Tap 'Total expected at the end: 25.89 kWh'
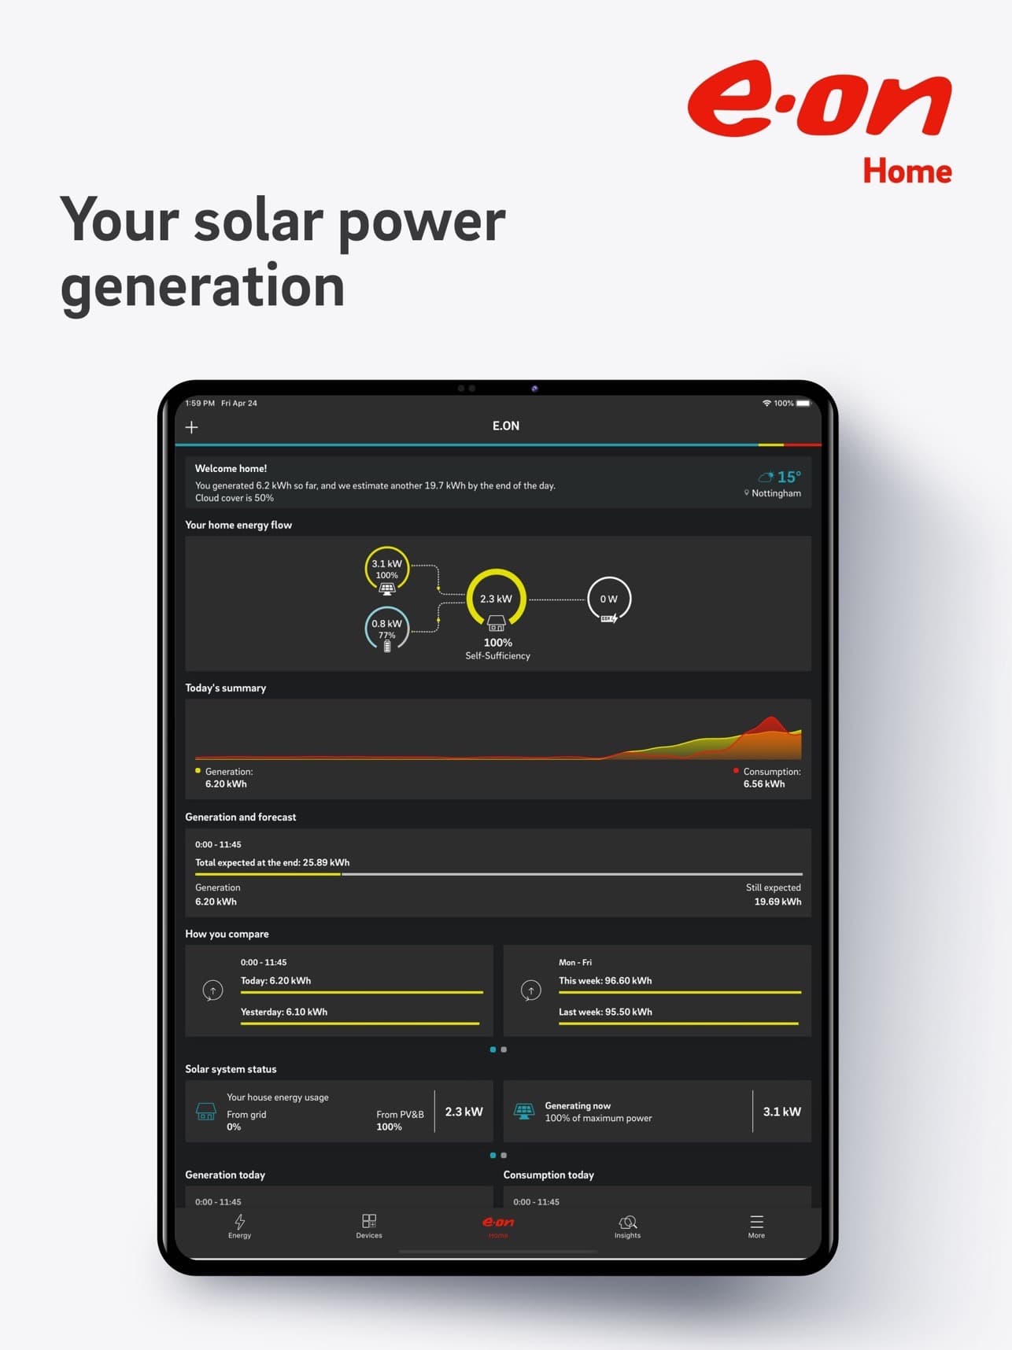Screen dimensions: 1012x1350 click(x=272, y=862)
